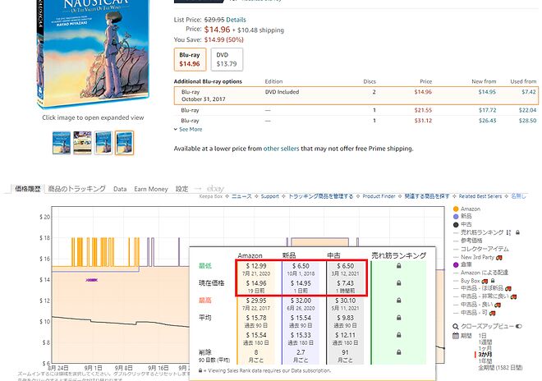
Task: Select the 1年間 period option
Action: (485, 361)
